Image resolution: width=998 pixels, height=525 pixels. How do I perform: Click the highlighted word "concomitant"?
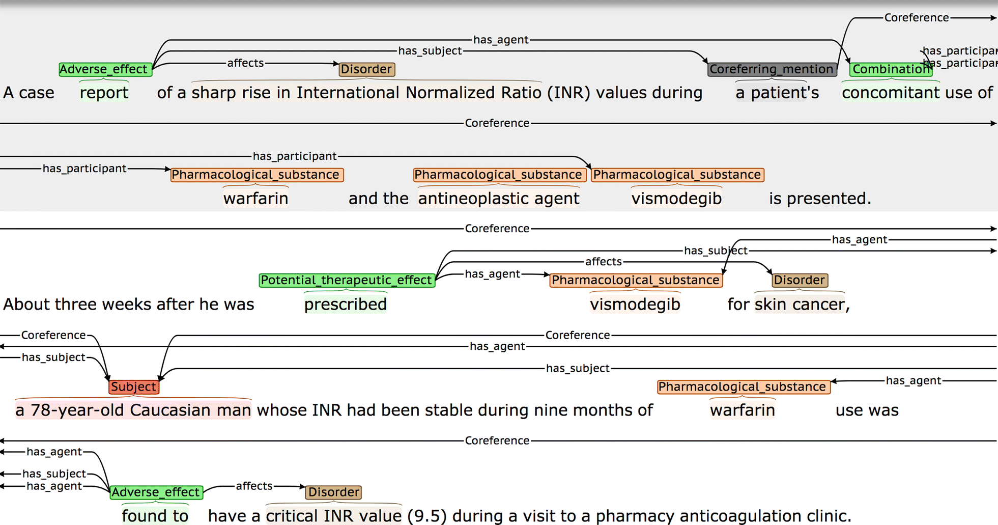[x=891, y=93]
